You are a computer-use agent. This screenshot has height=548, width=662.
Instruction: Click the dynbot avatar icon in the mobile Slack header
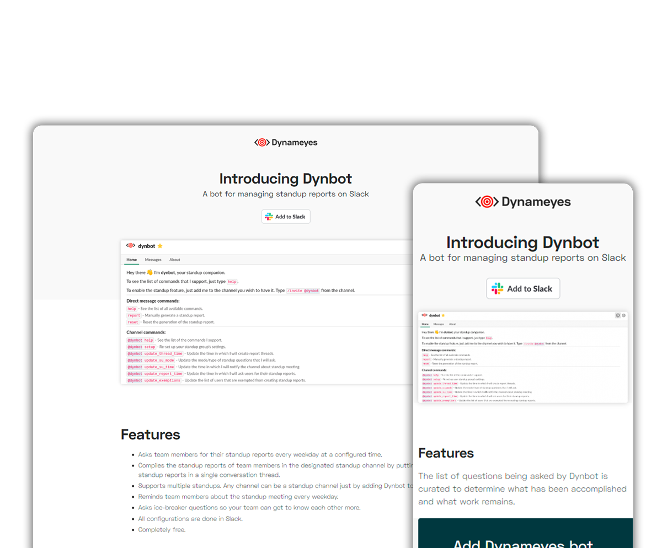tap(424, 315)
